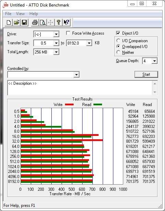Activate the context help arrow icon
165x211 pixels.
pos(66,22)
